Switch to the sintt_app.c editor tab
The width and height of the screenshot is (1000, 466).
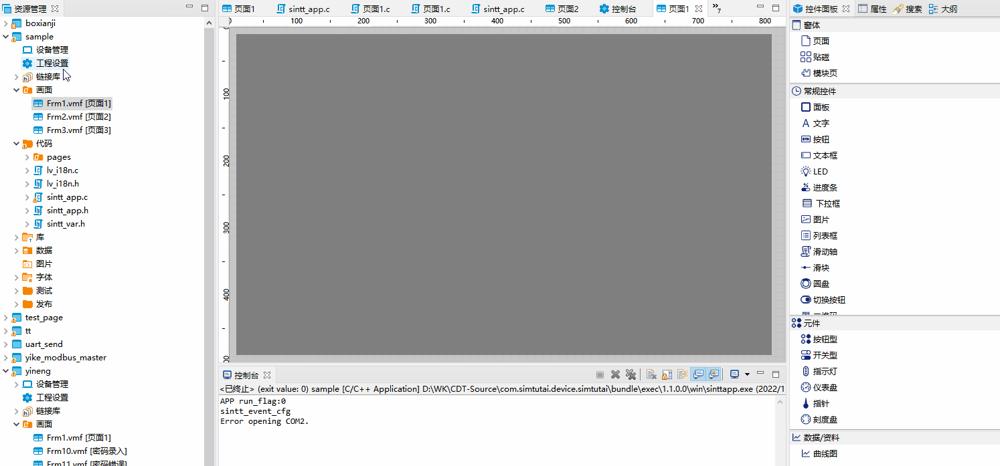pos(309,9)
